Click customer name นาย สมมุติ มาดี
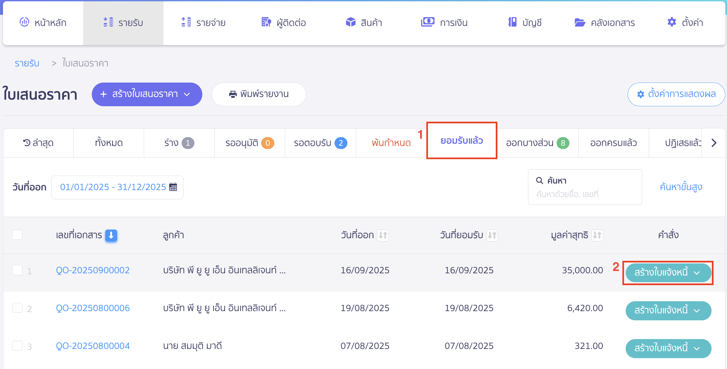 (x=192, y=346)
